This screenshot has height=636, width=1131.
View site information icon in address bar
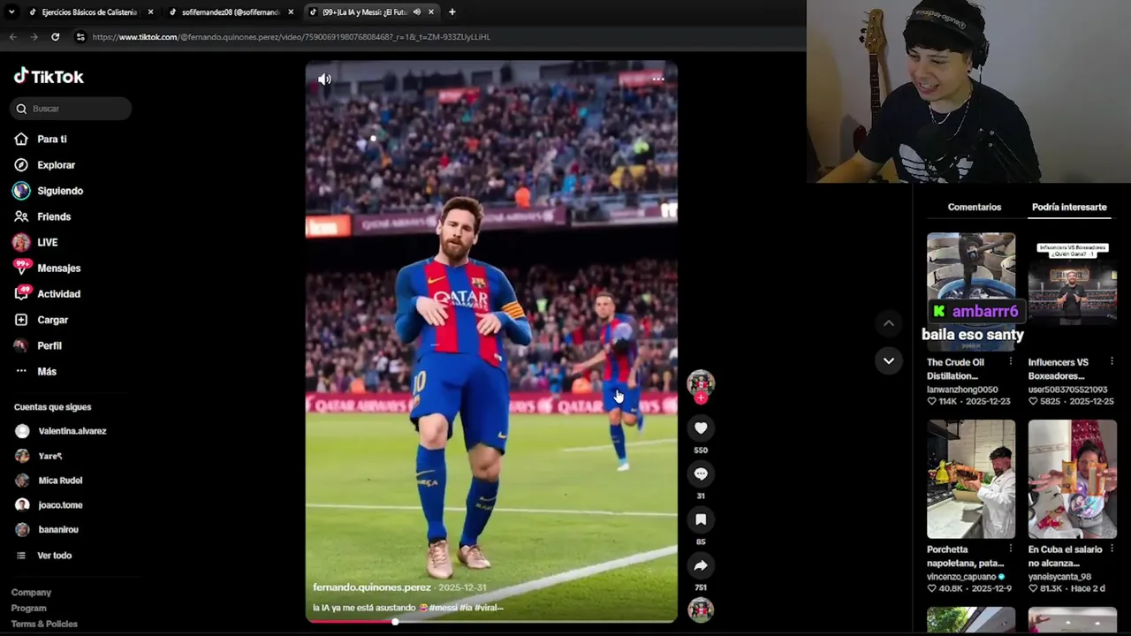pyautogui.click(x=80, y=37)
